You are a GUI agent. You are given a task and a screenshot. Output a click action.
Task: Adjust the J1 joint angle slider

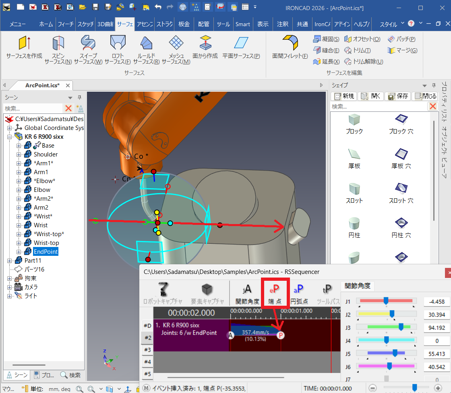tap(386, 301)
